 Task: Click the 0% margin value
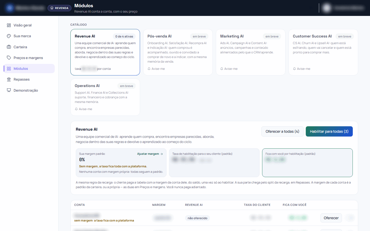pos(82,160)
